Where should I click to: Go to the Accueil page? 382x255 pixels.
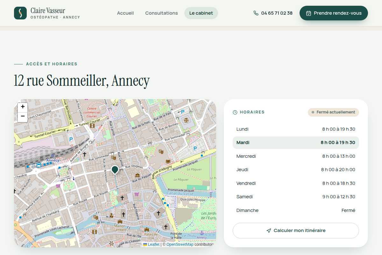click(125, 13)
